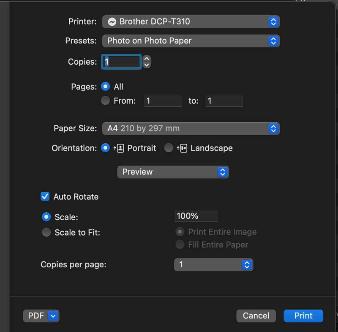Open the Preview options section menu
The image size is (338, 332).
(173, 172)
